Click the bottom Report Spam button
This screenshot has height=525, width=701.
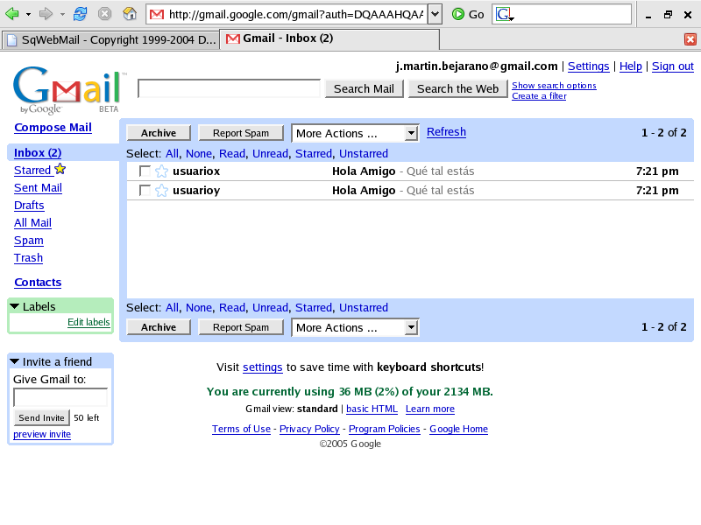pyautogui.click(x=241, y=327)
